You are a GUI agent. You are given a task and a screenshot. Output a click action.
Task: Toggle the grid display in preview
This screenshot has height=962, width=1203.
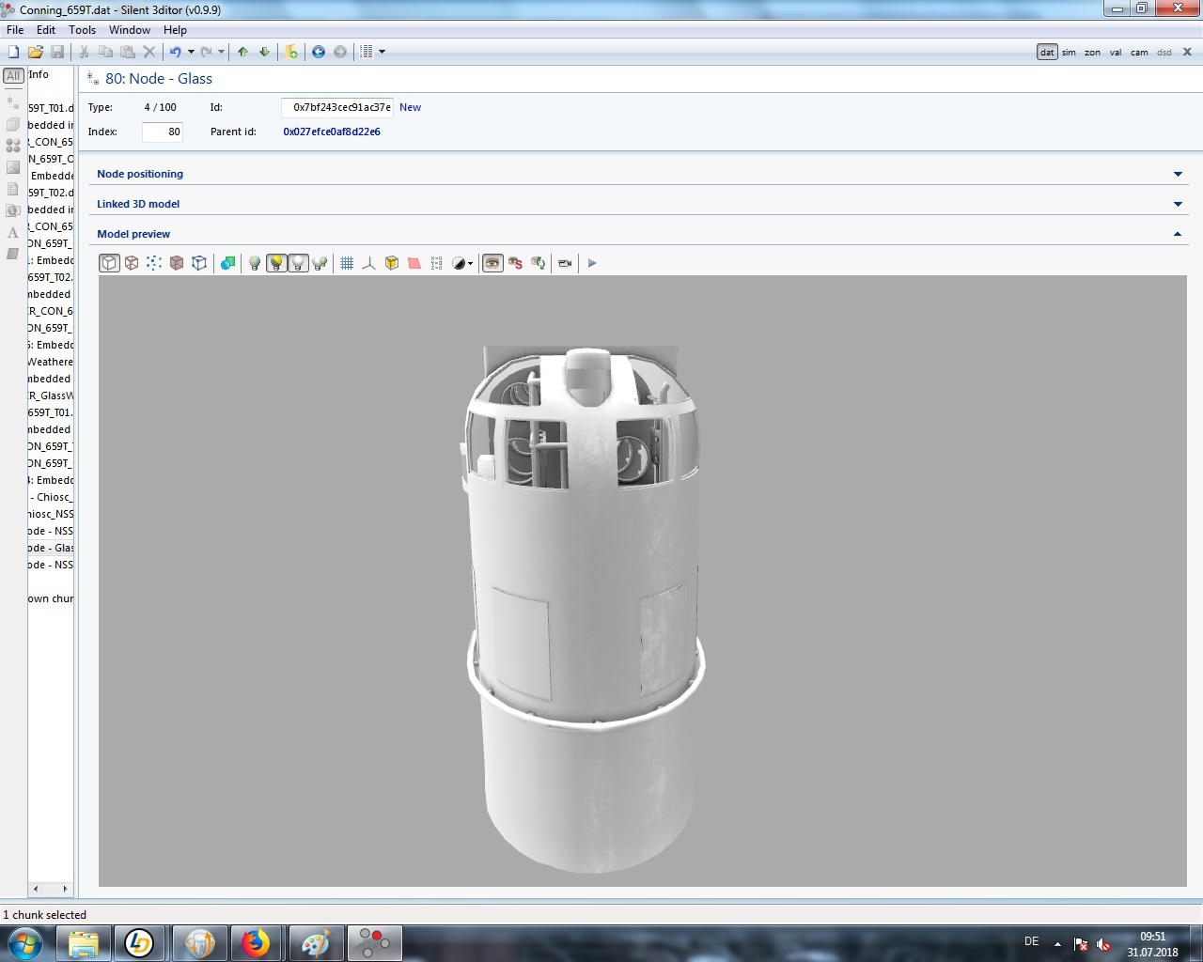[347, 263]
